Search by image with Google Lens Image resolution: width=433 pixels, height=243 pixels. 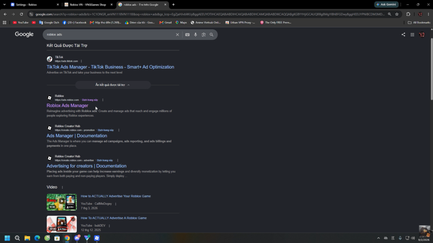click(x=204, y=35)
